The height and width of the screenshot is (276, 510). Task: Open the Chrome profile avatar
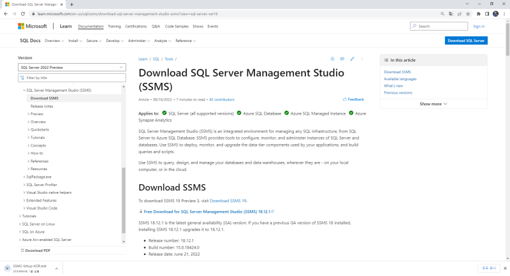(496, 14)
